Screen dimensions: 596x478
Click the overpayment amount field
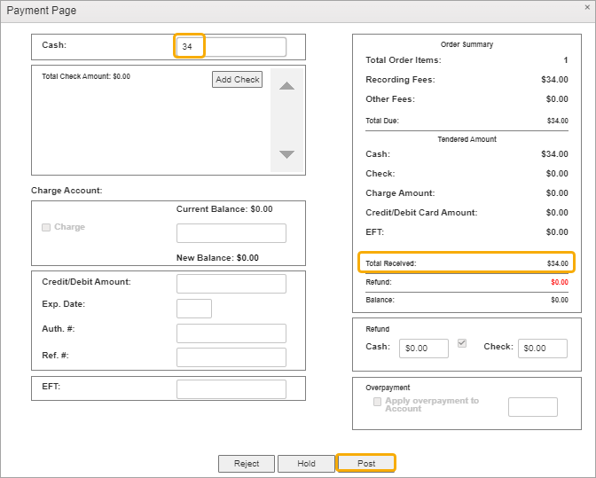(x=532, y=407)
